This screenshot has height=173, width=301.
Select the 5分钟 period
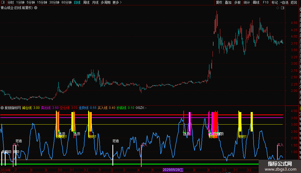pos(31,2)
